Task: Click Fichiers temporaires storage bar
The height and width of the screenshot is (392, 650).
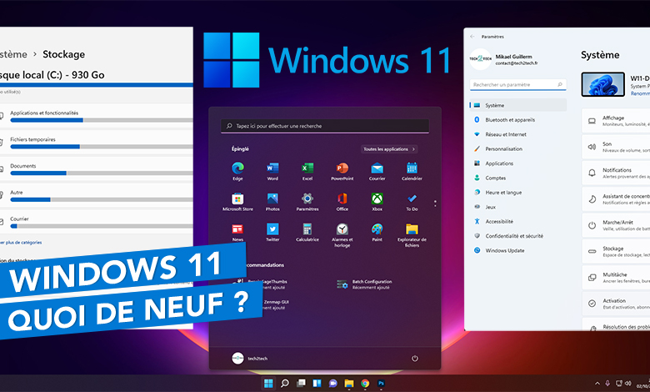Action: click(x=102, y=147)
